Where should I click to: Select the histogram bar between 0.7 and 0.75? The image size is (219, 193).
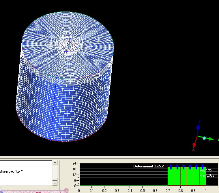pyautogui.click(x=171, y=177)
